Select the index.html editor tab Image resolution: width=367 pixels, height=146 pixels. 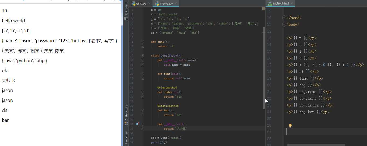coord(281,3)
